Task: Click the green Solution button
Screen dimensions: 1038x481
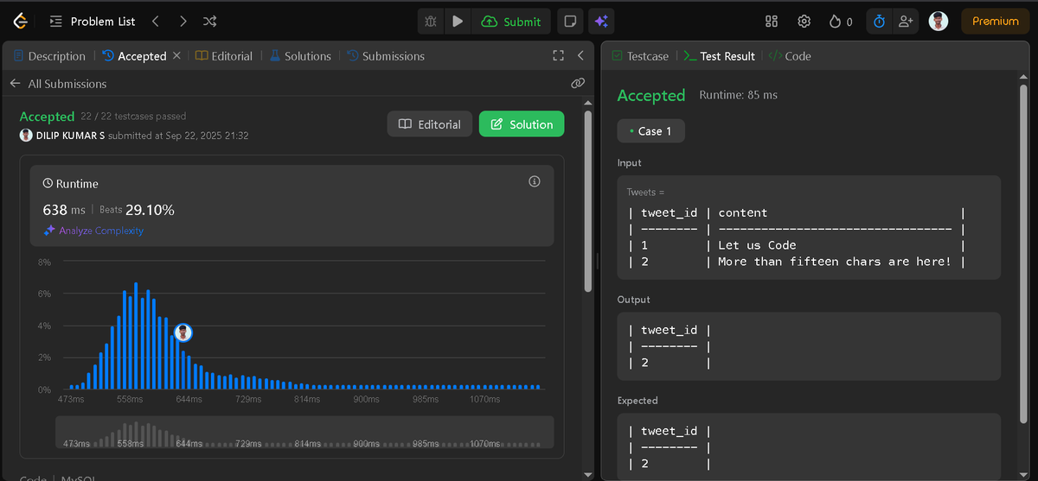Action: click(522, 124)
